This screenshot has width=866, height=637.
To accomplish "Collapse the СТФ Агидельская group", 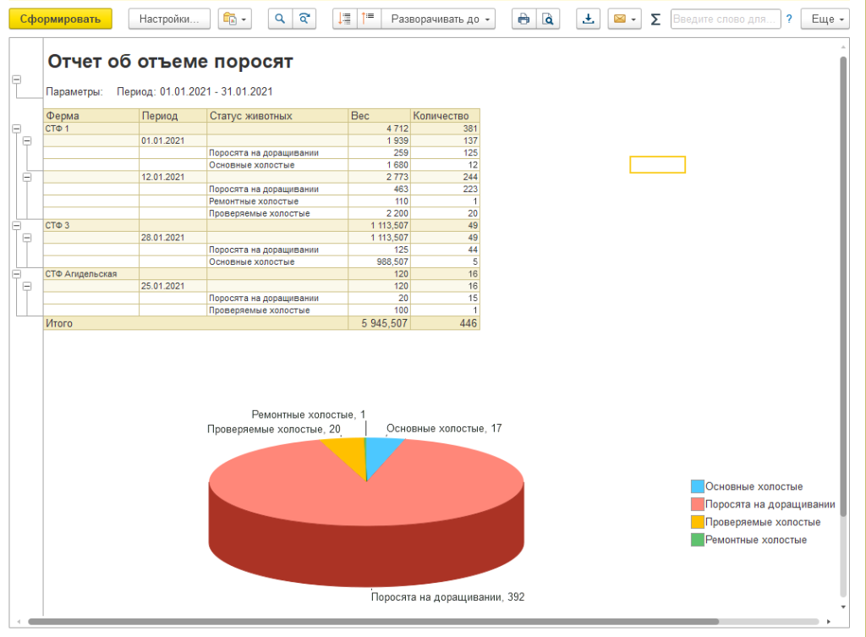I will 16,274.
